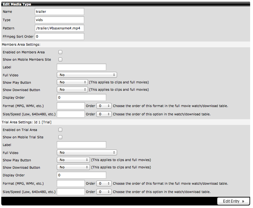Click the 'Edit Media Type' title
Viewport: 253px width, 208px height.
pos(17,4)
